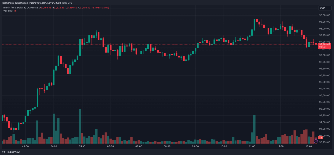Open the USD currency selector

(325, 8)
